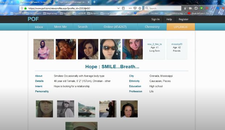Image resolution: width=225 pixels, height=130 pixels.
Task: Open the Chemistry menu item
Action: click(x=152, y=27)
